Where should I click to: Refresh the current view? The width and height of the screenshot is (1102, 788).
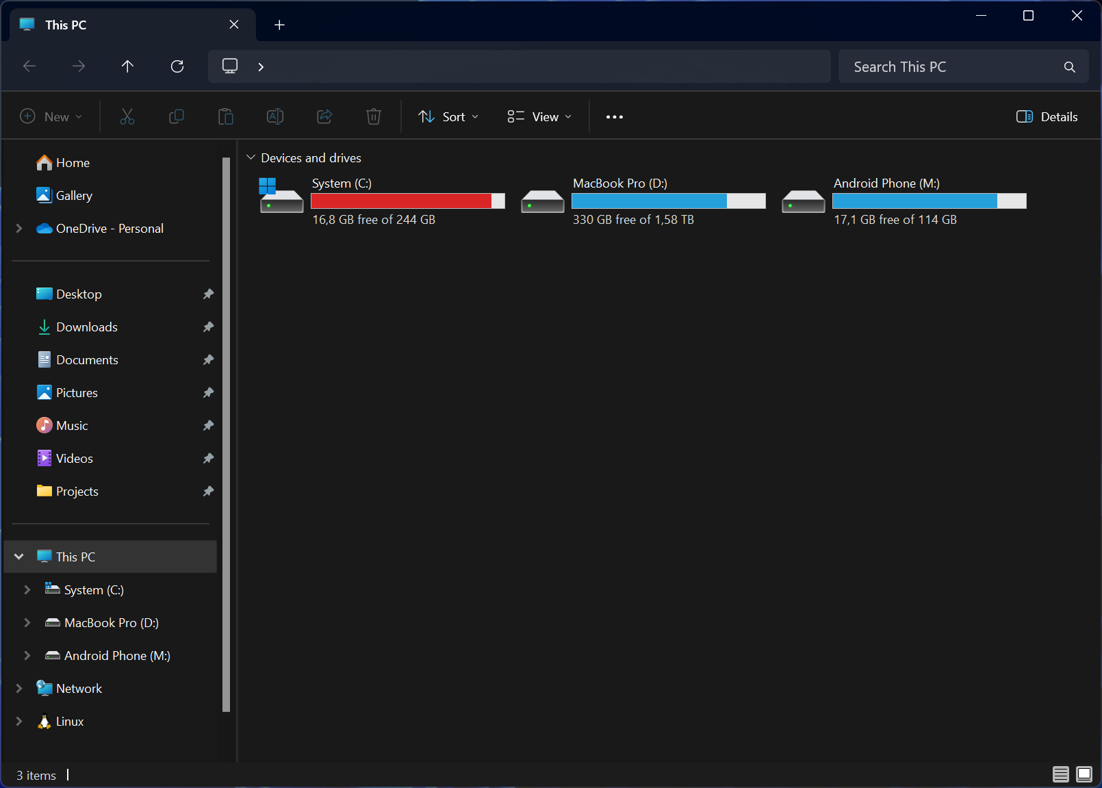(x=177, y=66)
